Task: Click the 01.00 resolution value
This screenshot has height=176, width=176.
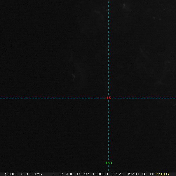Action: (148, 174)
